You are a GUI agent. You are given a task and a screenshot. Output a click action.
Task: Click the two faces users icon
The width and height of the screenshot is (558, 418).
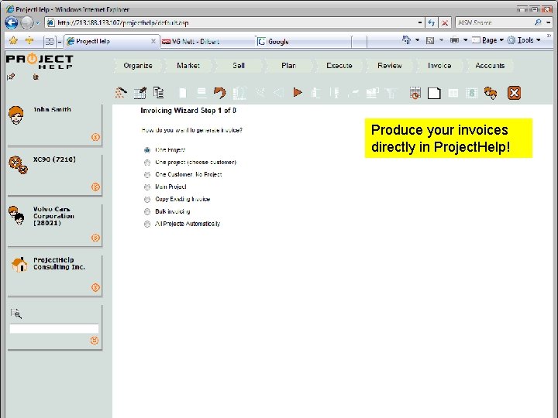coord(491,93)
